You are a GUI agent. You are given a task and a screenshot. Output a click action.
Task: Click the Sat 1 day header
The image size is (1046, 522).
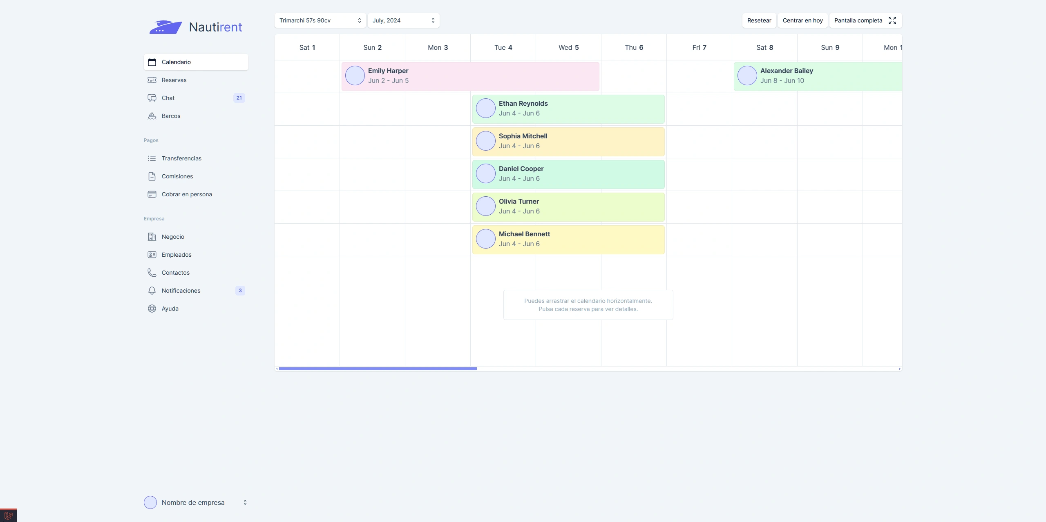307,47
